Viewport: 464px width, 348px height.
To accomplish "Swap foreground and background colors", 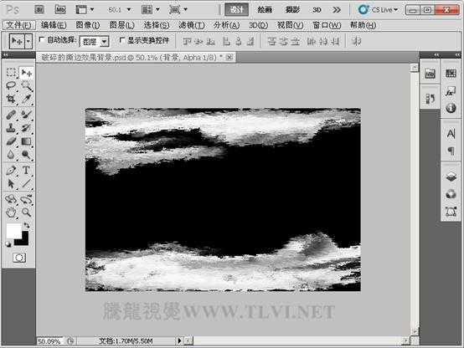I will tap(27, 226).
